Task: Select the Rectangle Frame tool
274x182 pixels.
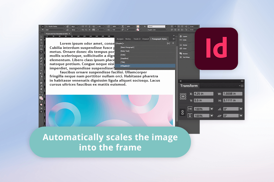Action: coord(41,64)
